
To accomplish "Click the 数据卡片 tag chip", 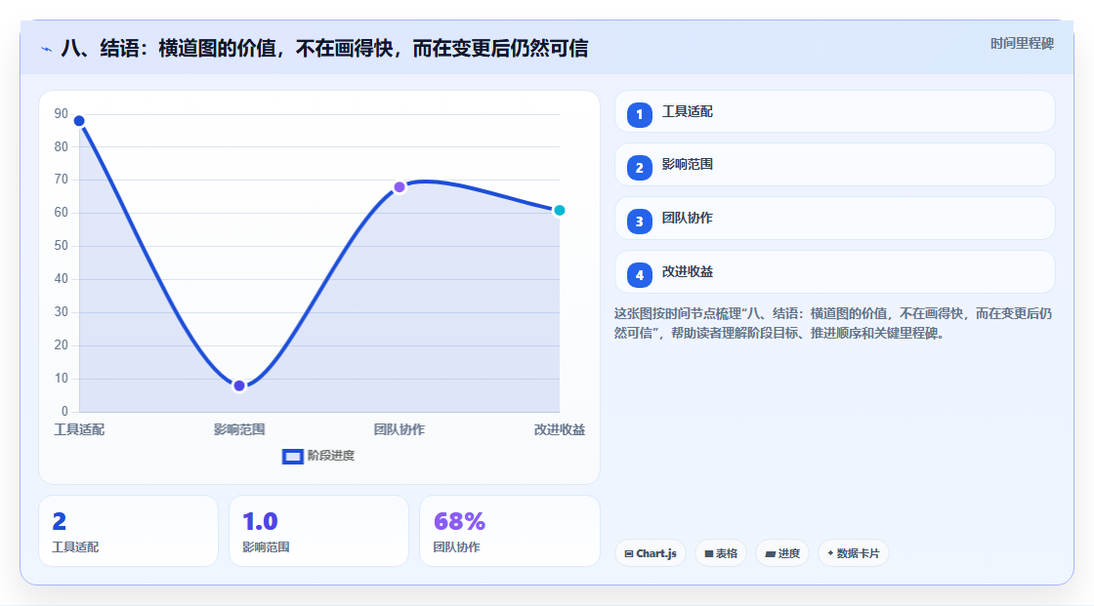I will point(854,553).
